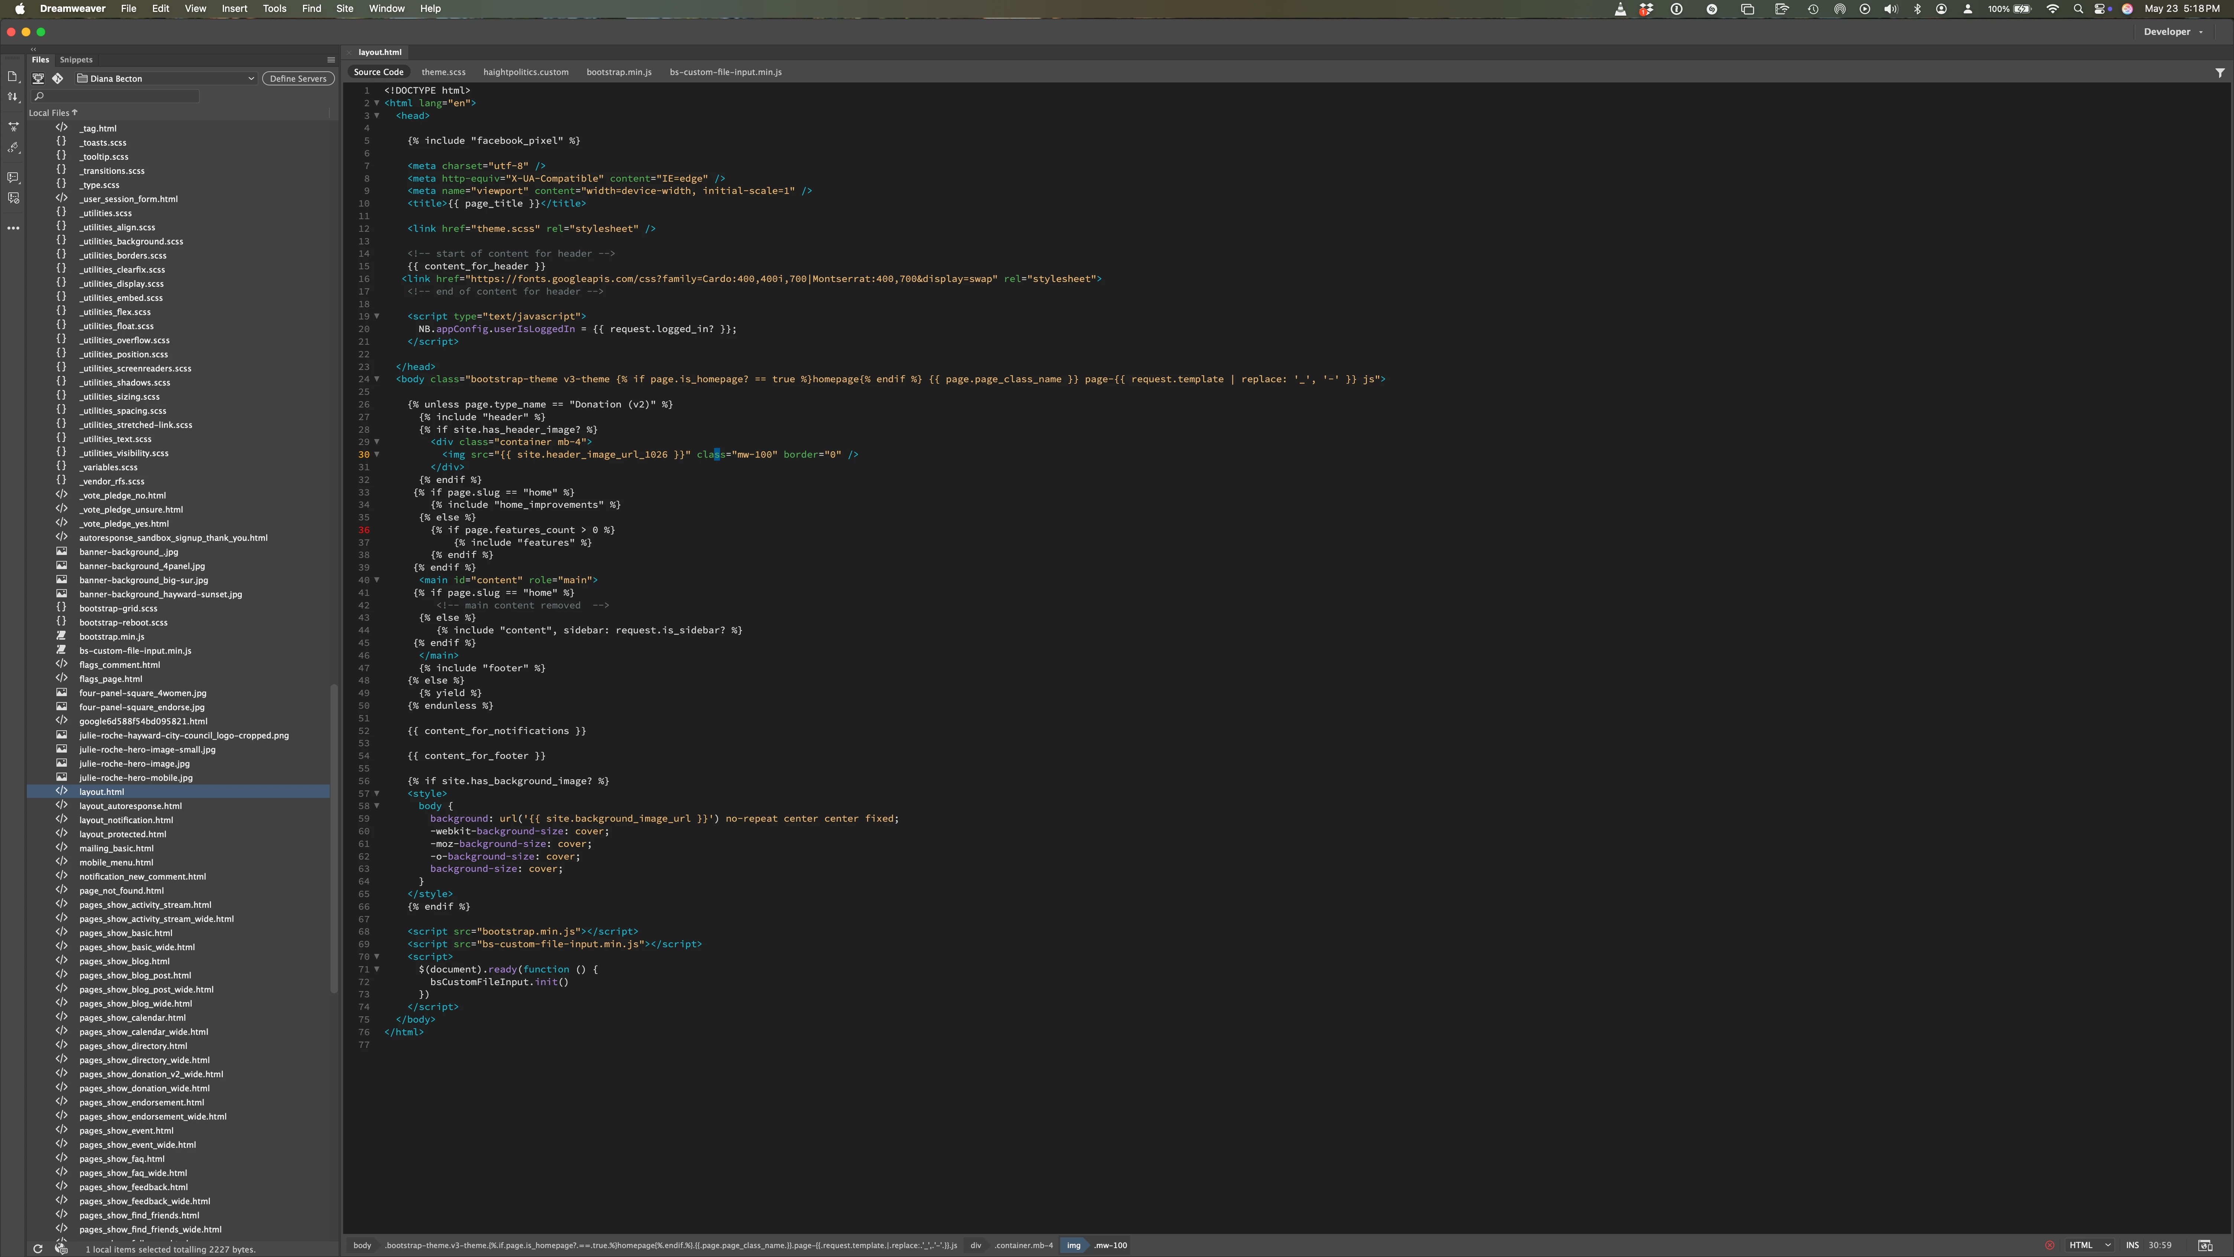The height and width of the screenshot is (1257, 2234).
Task: Open the Diana Becton site dropdown
Action: tap(166, 78)
